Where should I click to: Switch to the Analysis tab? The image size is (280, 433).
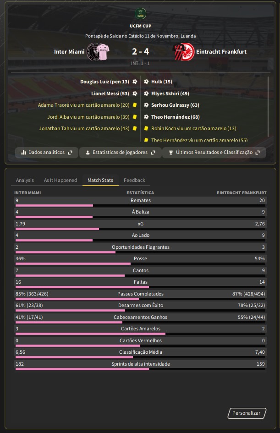[x=25, y=181]
